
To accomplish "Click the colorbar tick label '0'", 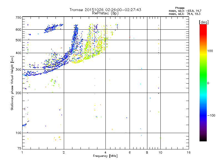I will click(x=208, y=83).
